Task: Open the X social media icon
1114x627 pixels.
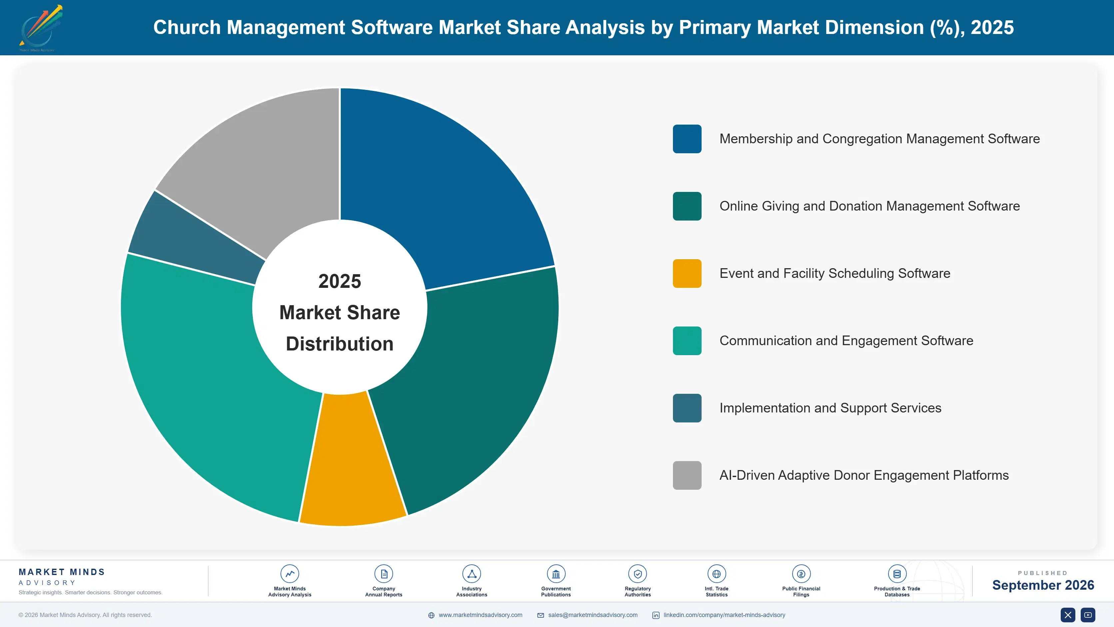Action: pyautogui.click(x=1068, y=615)
